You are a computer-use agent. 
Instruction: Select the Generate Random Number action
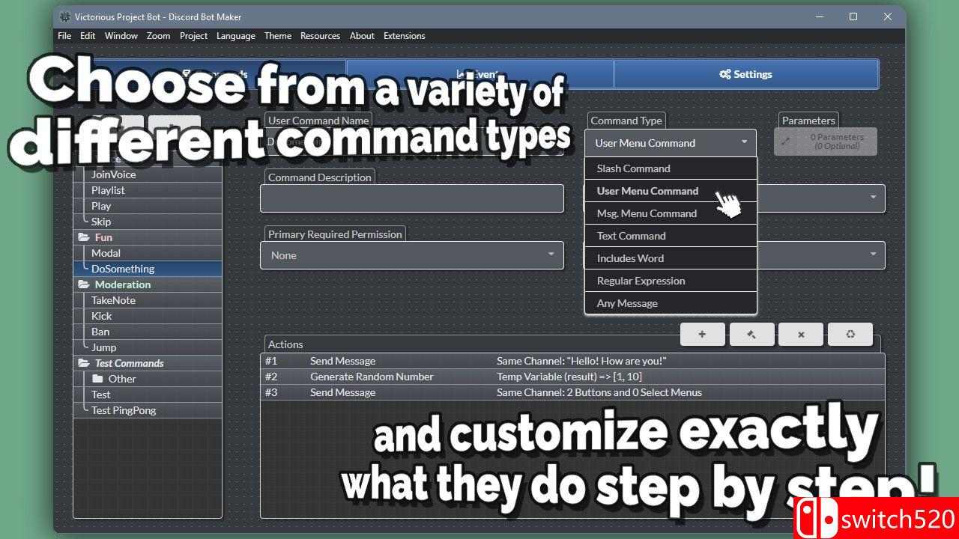tap(372, 377)
